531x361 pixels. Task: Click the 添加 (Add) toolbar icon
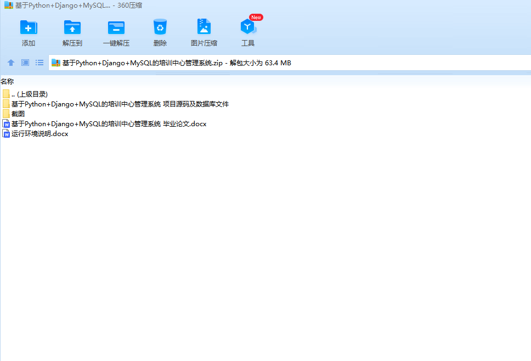coord(29,27)
